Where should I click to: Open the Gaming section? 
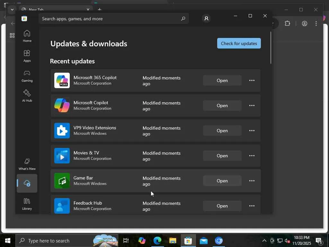[27, 76]
